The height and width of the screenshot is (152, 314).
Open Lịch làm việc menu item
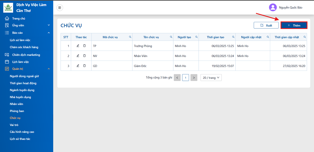[x=21, y=62]
